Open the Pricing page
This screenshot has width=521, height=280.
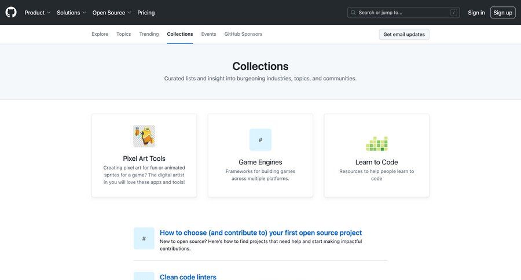point(146,13)
